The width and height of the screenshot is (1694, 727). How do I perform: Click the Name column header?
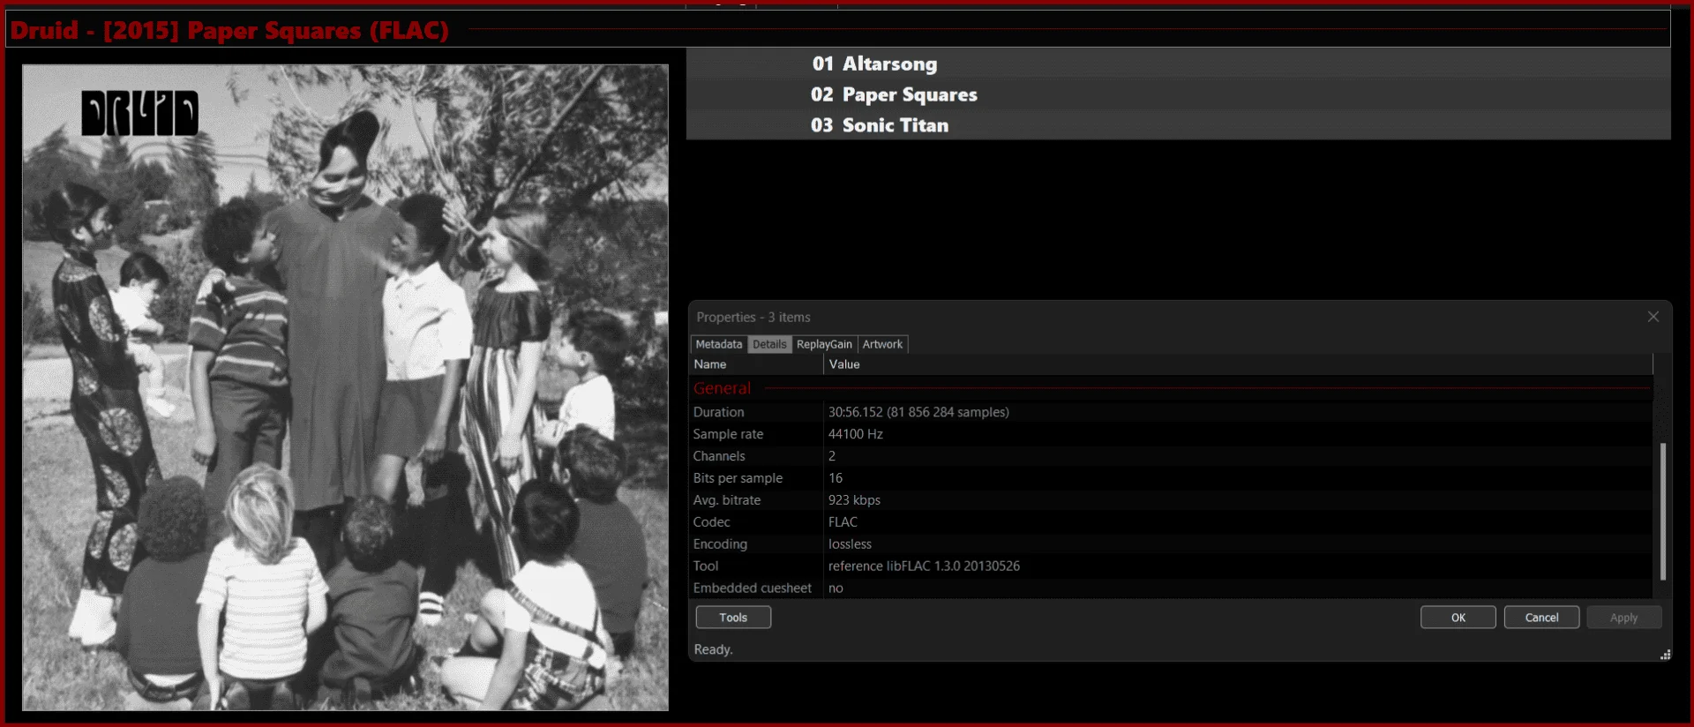[757, 364]
